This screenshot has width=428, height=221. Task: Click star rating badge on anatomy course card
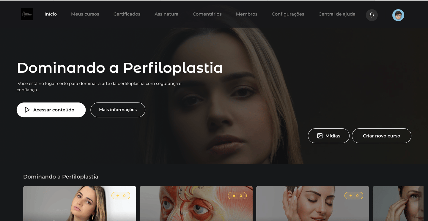(x=237, y=195)
